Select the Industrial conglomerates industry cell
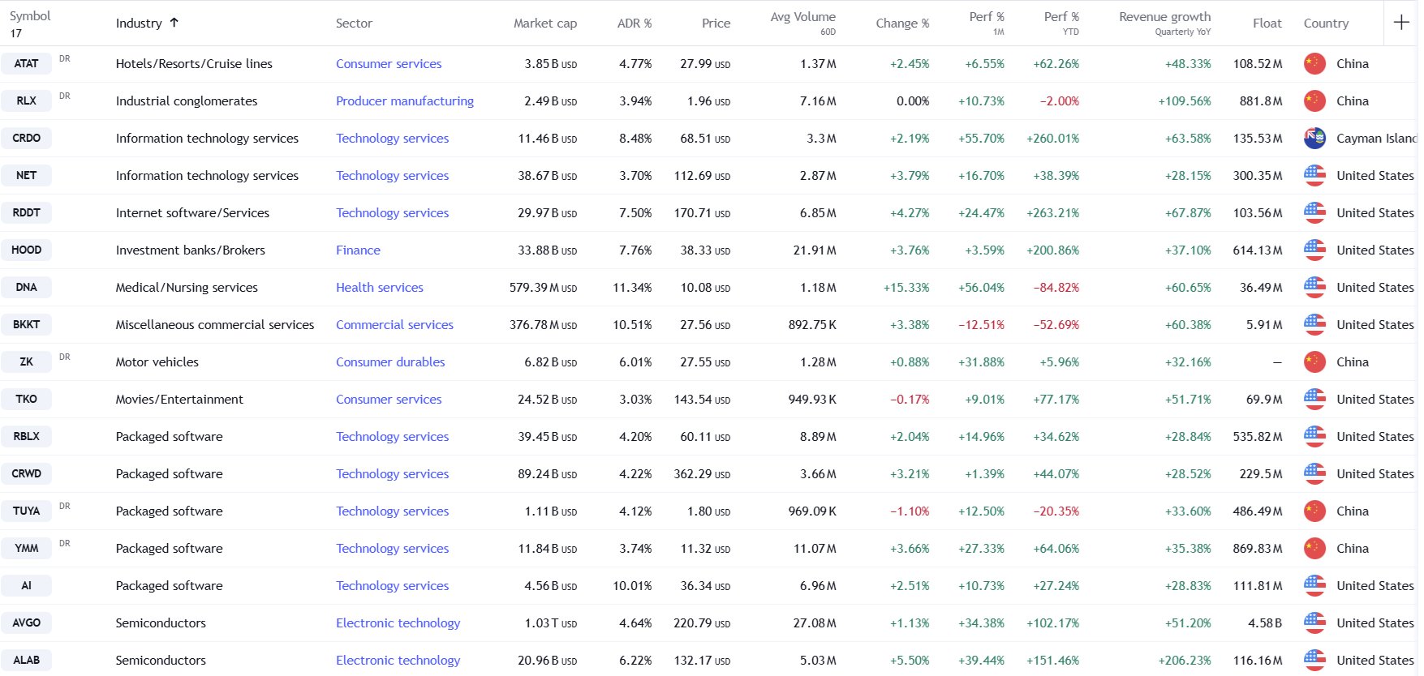 tap(187, 101)
